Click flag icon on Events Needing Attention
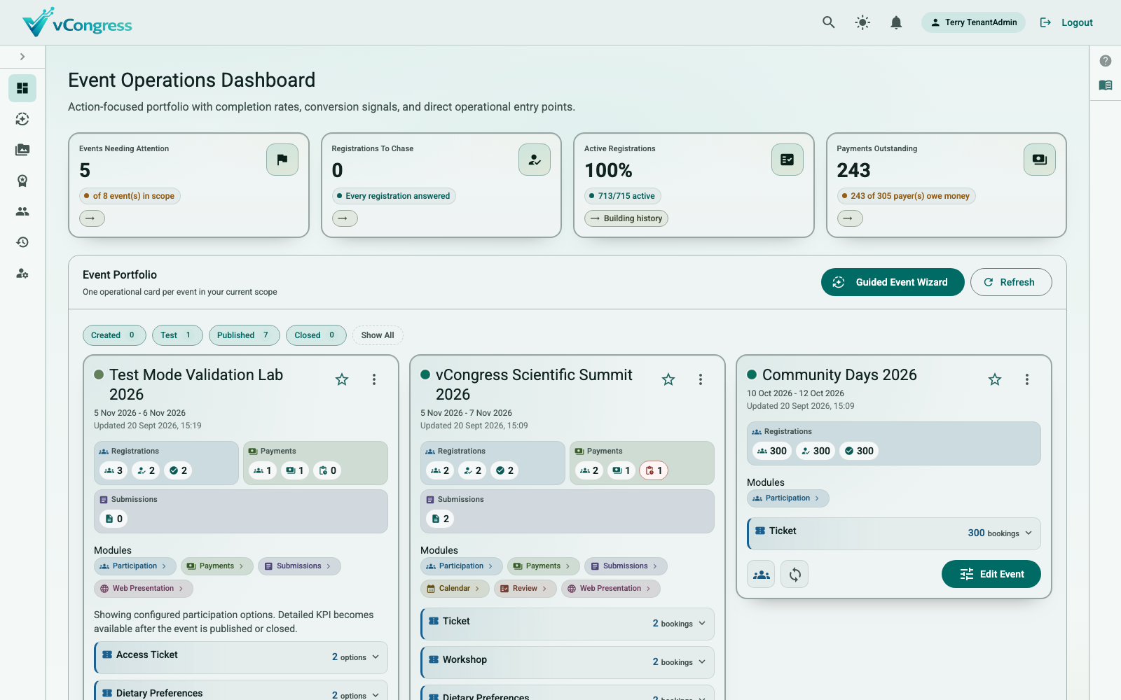Screen dimensions: 1121x700 pos(282,160)
